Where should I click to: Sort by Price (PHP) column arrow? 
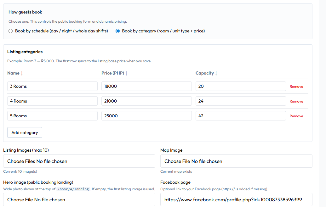click(126, 73)
